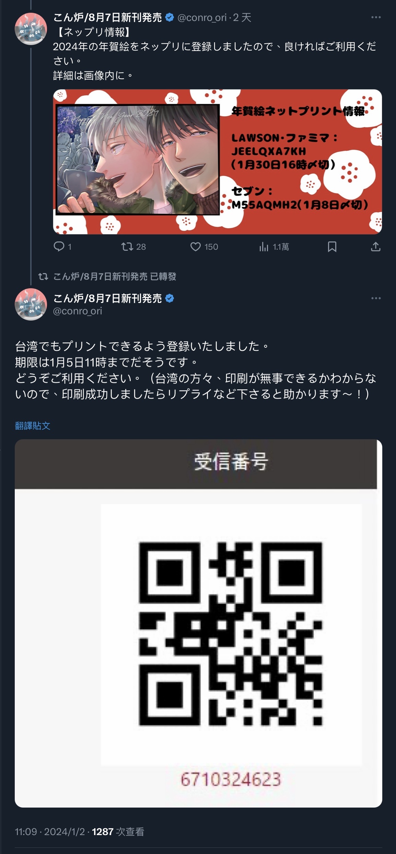Viewport: 396px width, 854px height.
Task: Click 翻譯貼文 translate post link
Action: (33, 426)
